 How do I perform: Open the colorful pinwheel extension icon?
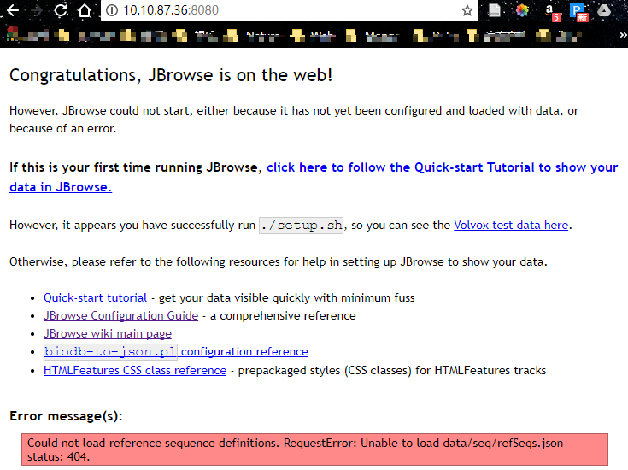pyautogui.click(x=522, y=10)
